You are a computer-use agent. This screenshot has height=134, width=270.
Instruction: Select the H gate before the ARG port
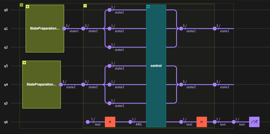(x=110, y=122)
